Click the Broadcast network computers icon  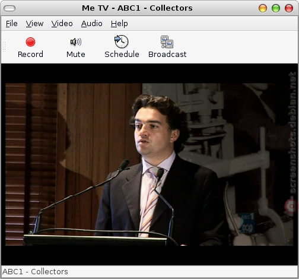coord(167,42)
